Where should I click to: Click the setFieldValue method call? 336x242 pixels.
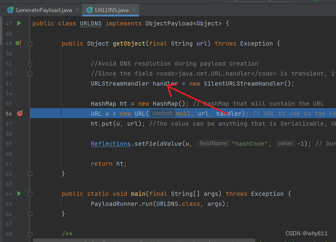[158, 143]
